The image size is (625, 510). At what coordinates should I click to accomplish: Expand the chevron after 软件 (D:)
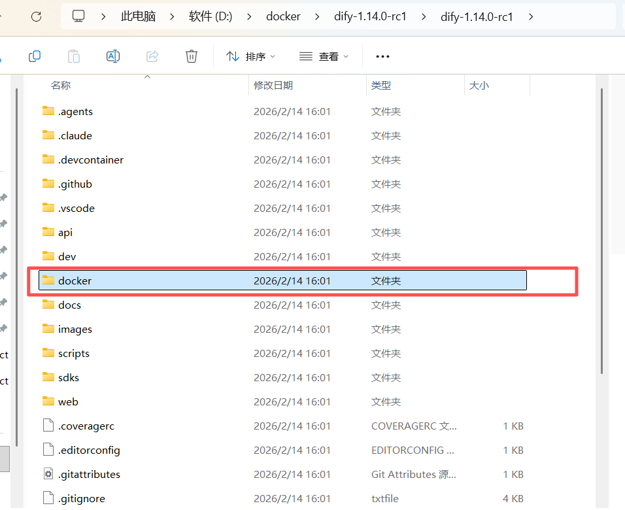[x=249, y=17]
